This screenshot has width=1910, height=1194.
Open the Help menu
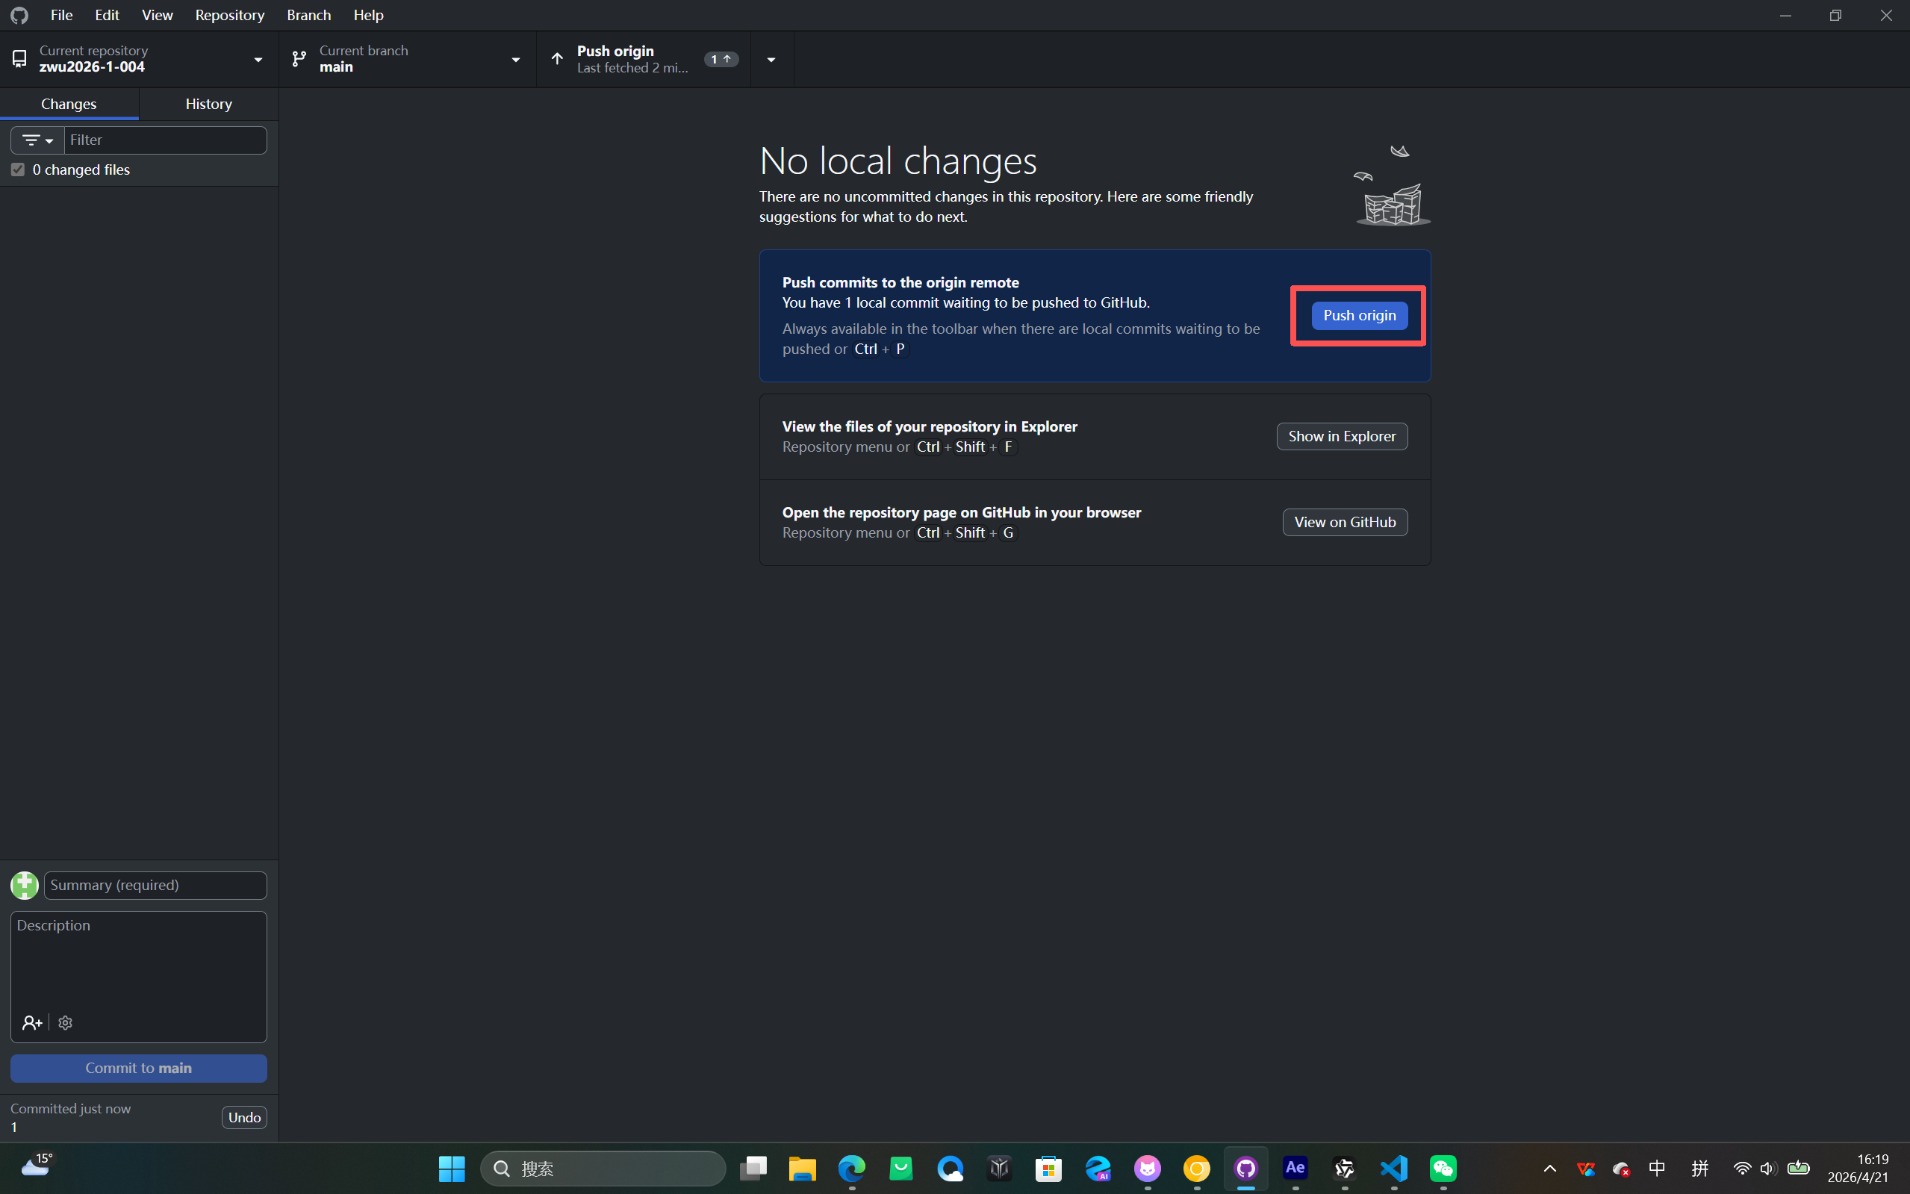tap(368, 15)
